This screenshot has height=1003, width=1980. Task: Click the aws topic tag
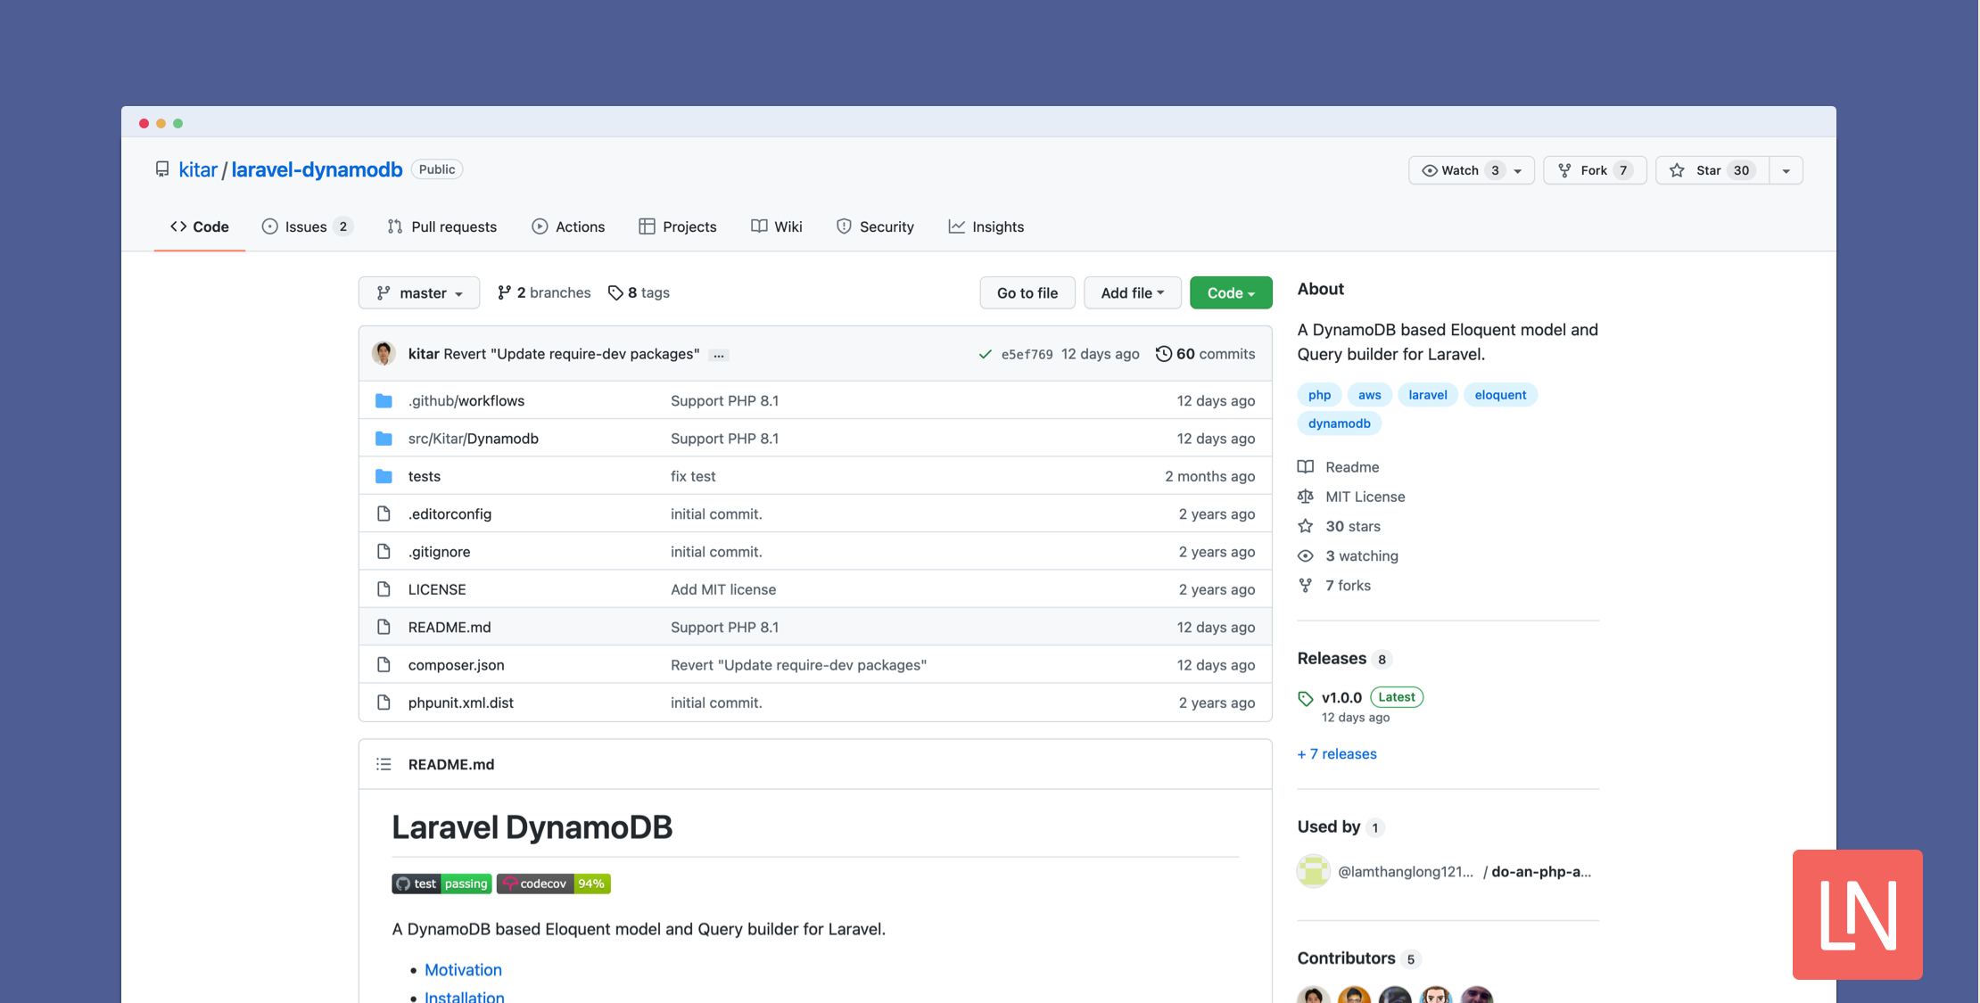1370,395
